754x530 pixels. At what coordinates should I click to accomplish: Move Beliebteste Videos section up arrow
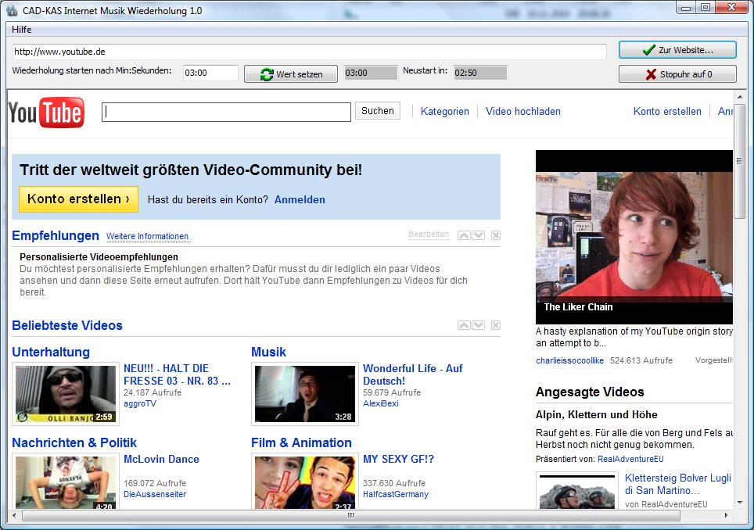tap(464, 325)
